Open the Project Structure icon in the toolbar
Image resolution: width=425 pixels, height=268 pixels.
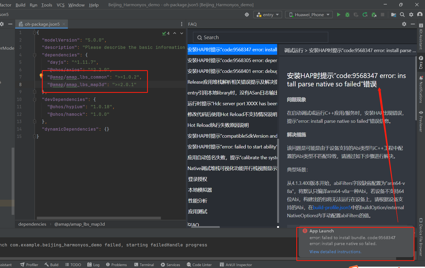point(393,15)
